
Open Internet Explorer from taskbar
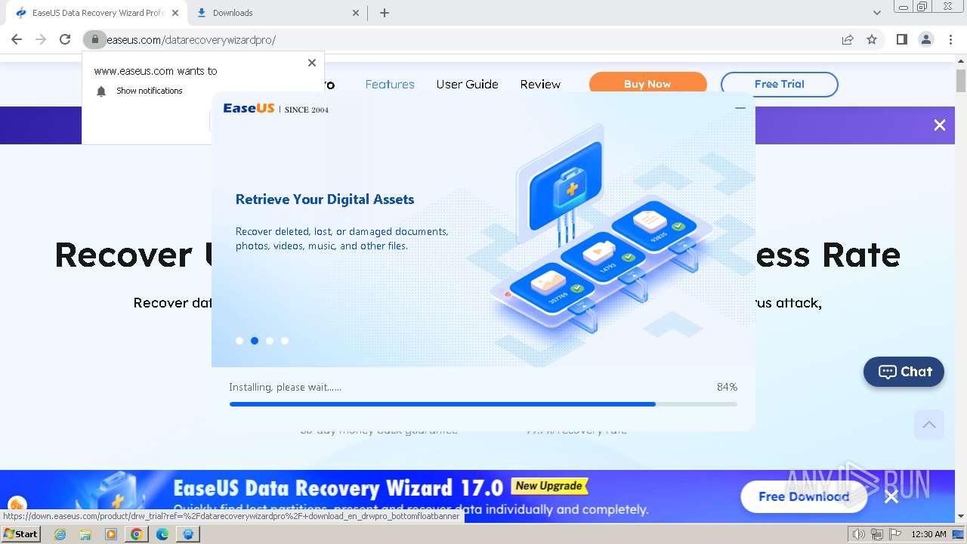[60, 534]
